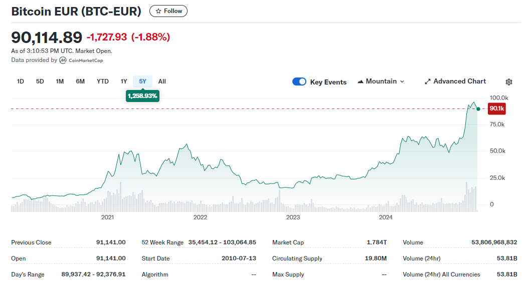Image resolution: width=532 pixels, height=285 pixels.
Task: Open chart settings gear icon
Action: click(509, 82)
